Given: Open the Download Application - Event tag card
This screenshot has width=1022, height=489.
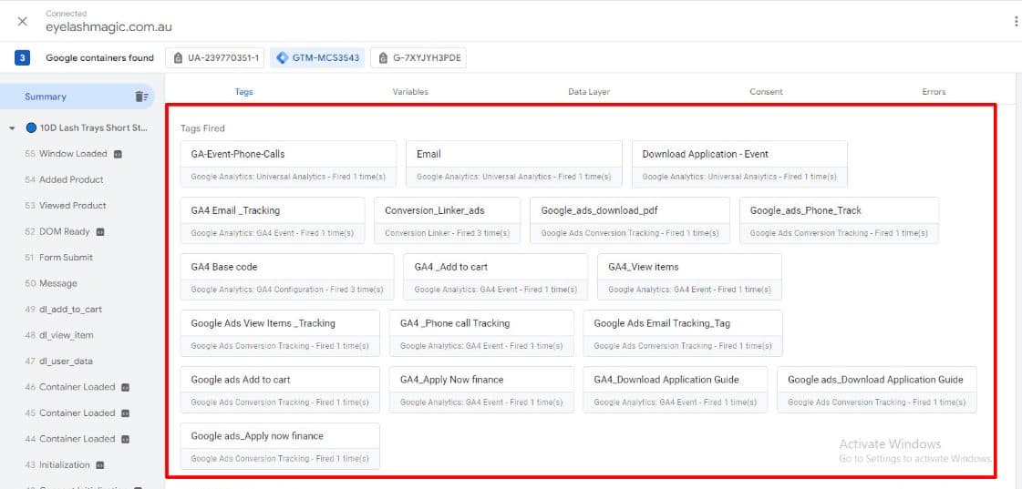Looking at the screenshot, I should coord(739,164).
